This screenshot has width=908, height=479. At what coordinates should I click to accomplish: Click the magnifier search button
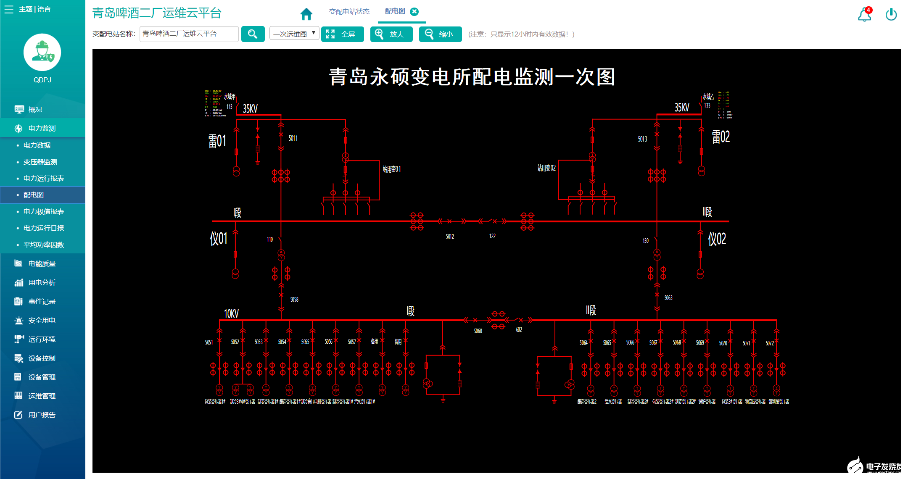coord(253,34)
